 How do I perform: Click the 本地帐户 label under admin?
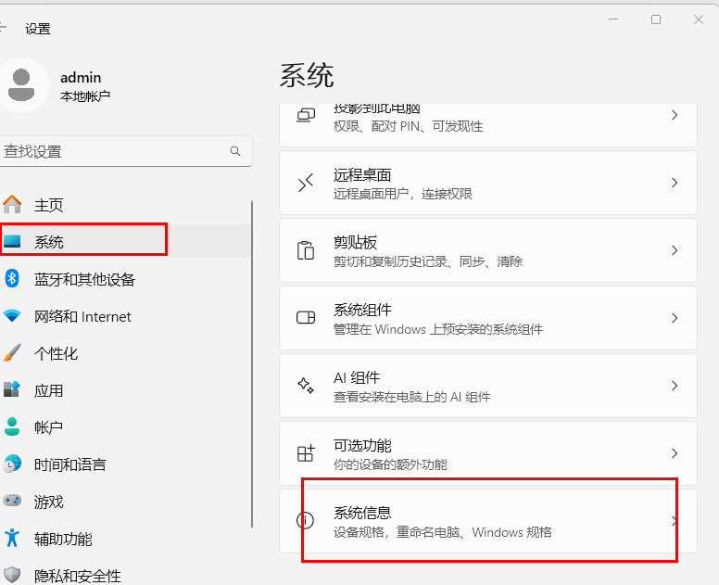(85, 95)
